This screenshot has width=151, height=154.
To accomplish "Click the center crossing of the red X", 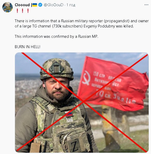I will [x=83, y=102].
